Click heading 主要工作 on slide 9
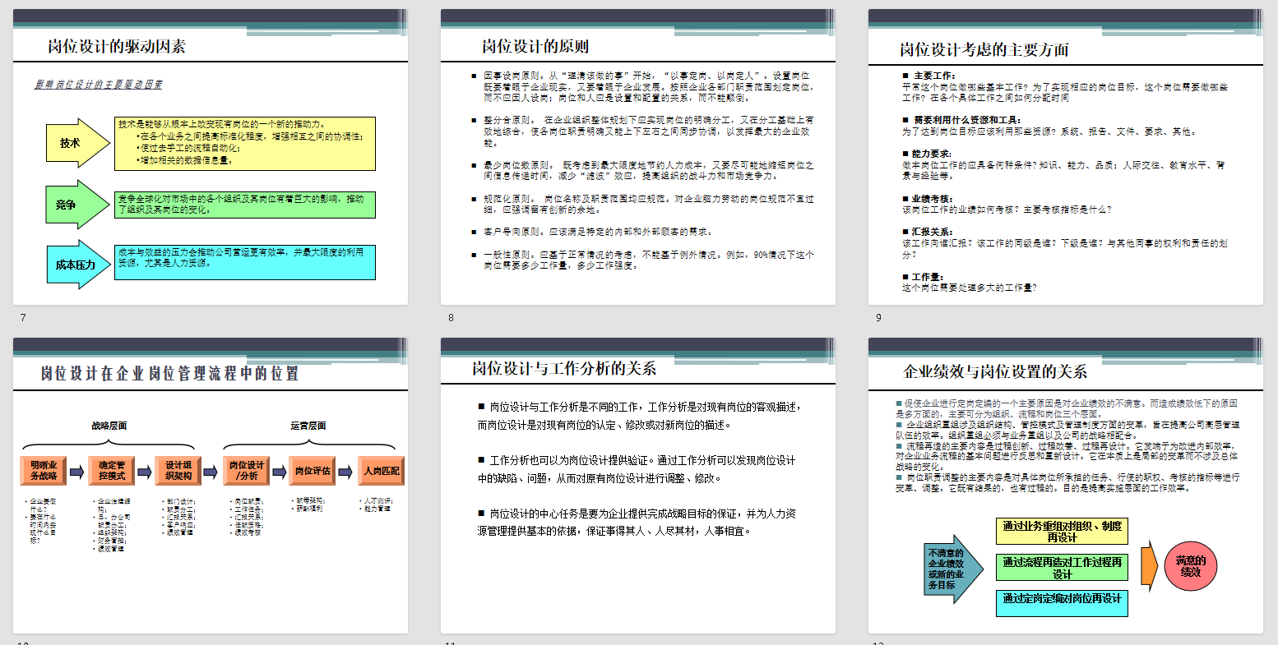 933,76
